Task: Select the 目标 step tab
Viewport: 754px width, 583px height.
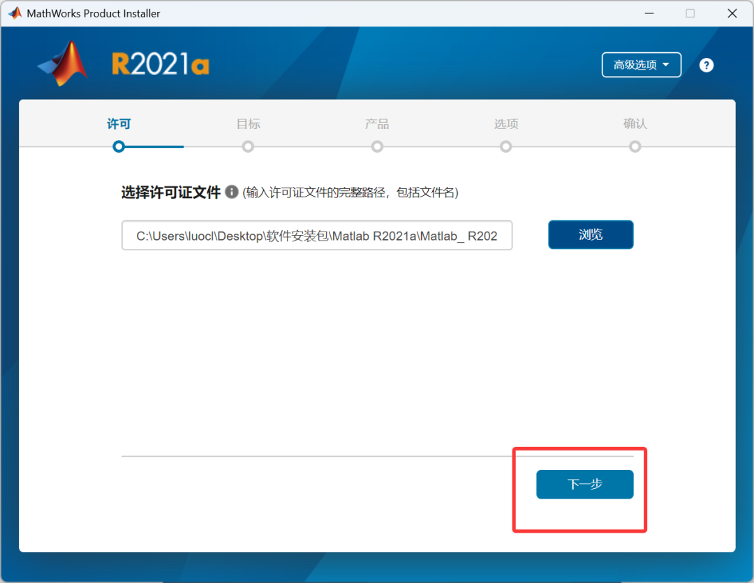Action: coord(248,124)
